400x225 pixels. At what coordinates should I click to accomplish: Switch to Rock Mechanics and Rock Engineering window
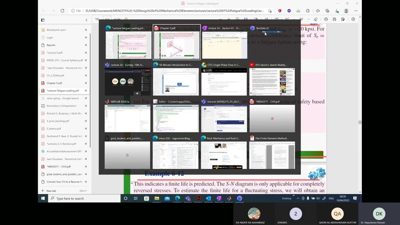(x=224, y=152)
